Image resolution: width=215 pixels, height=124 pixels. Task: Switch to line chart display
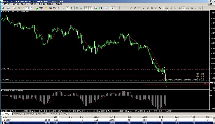[x=72, y=8]
